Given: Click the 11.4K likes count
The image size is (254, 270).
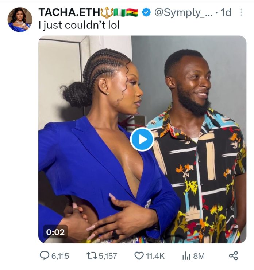Looking at the screenshot, I should [155, 256].
